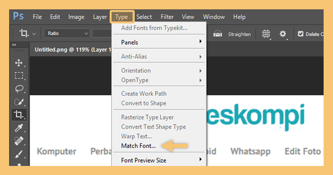The width and height of the screenshot is (333, 175).
Task: Select the Move tool
Action: point(19,63)
